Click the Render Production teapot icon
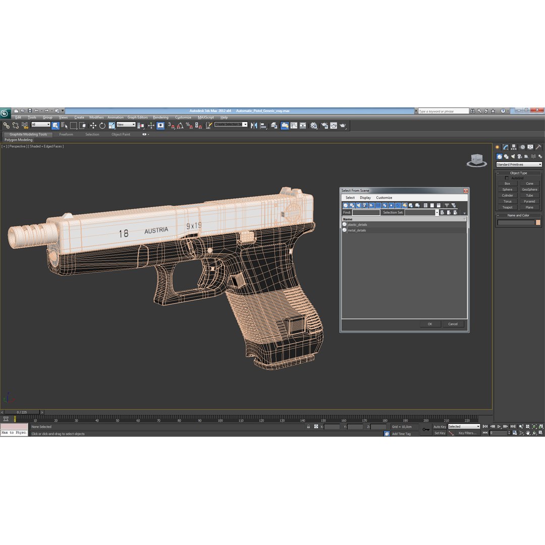Image resolution: width=545 pixels, height=545 pixels. point(343,126)
